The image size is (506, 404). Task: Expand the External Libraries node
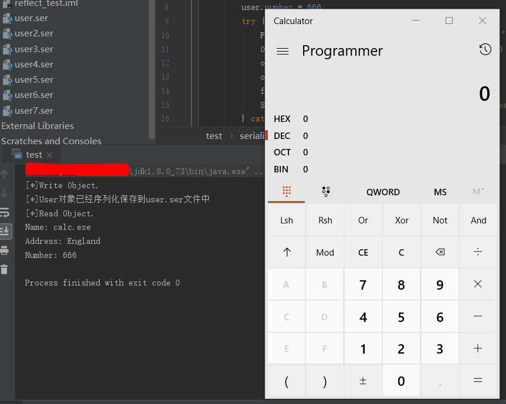point(38,126)
